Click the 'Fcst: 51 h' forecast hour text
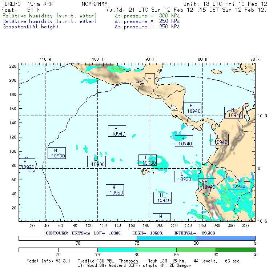This screenshot has width=269, height=269. (21, 10)
